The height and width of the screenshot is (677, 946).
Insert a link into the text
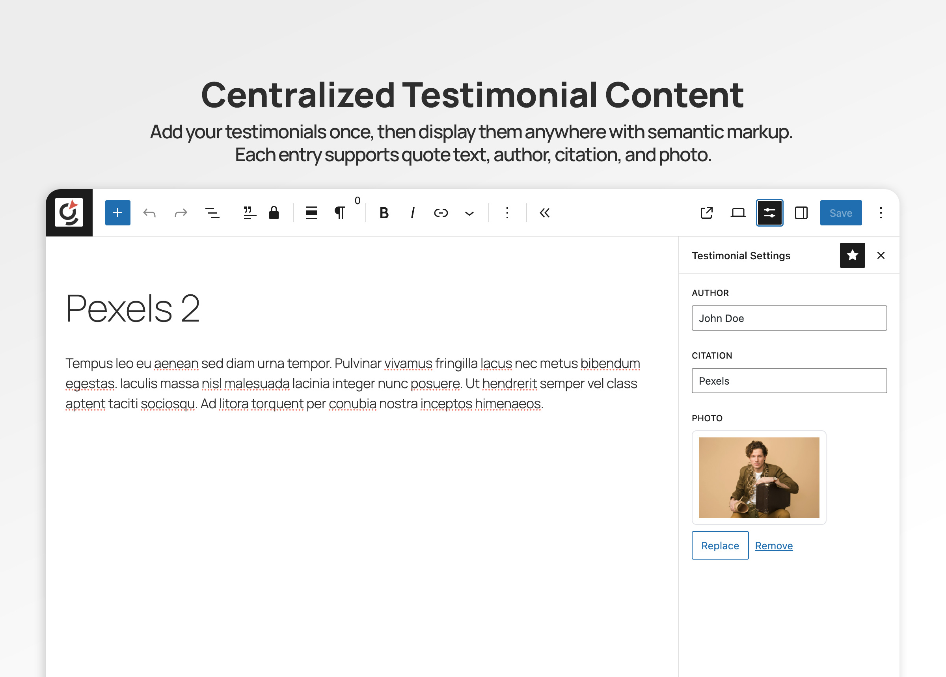(441, 213)
